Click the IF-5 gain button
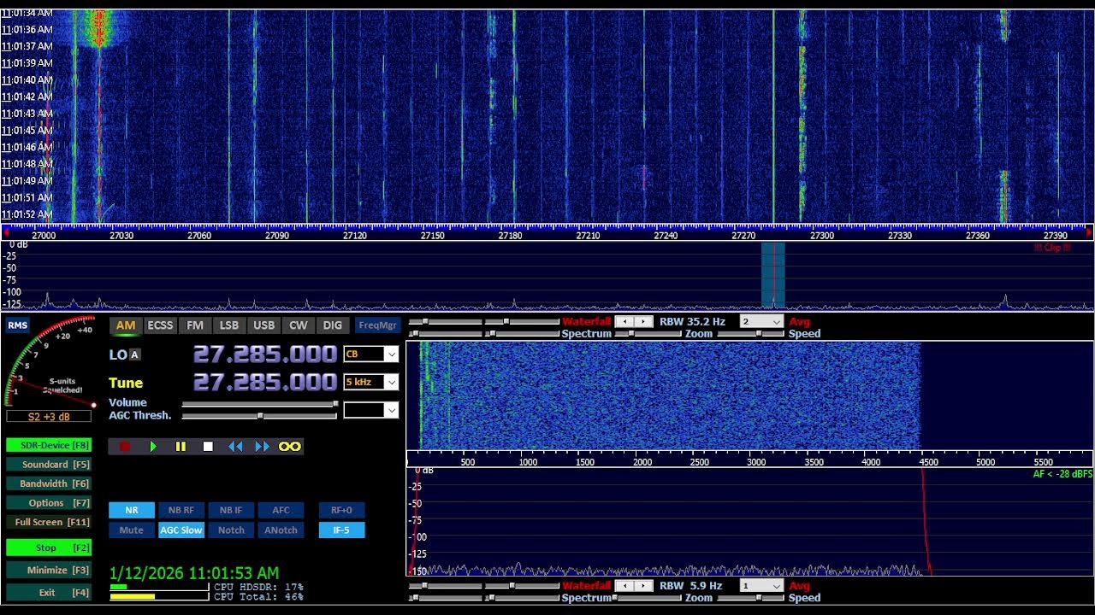The width and height of the screenshot is (1095, 615). (341, 530)
